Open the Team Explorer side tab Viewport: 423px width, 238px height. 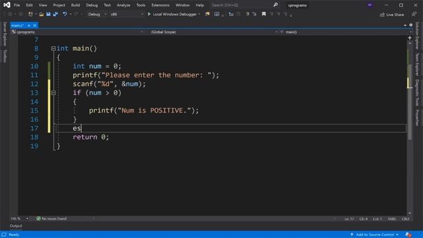(417, 64)
